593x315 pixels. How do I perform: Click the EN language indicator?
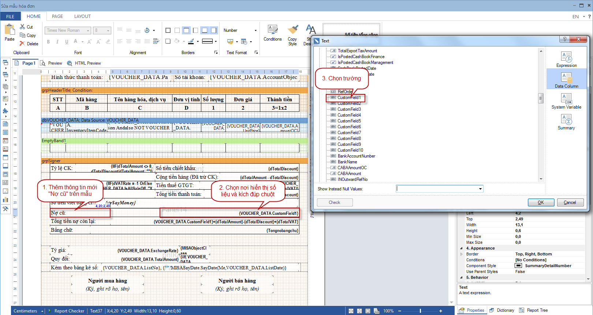575,16
